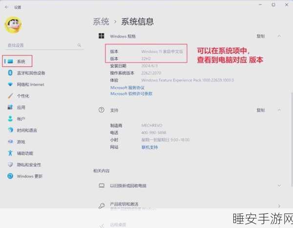Open the 联机支持 website link
Viewport: 293px width, 228px height.
[149, 147]
